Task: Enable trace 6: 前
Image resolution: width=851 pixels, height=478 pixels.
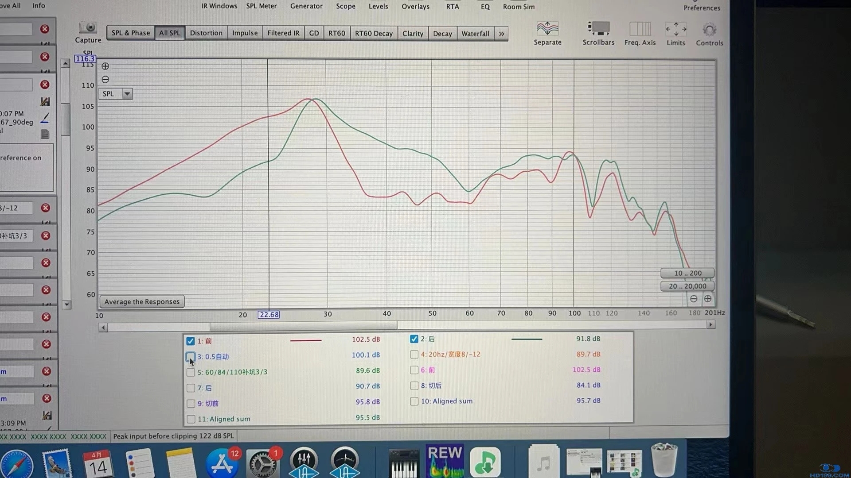Action: 414,370
